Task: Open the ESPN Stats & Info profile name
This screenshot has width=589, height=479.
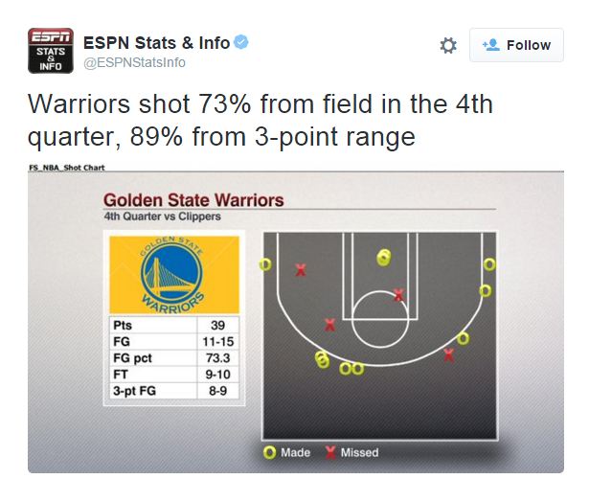Action: coord(156,42)
